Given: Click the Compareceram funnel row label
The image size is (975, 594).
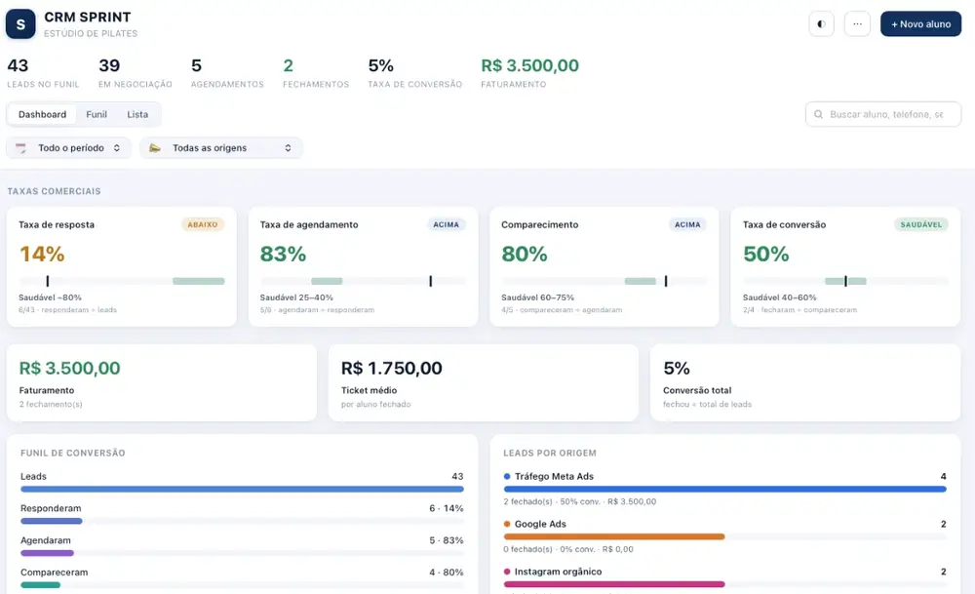Looking at the screenshot, I should click(54, 573).
